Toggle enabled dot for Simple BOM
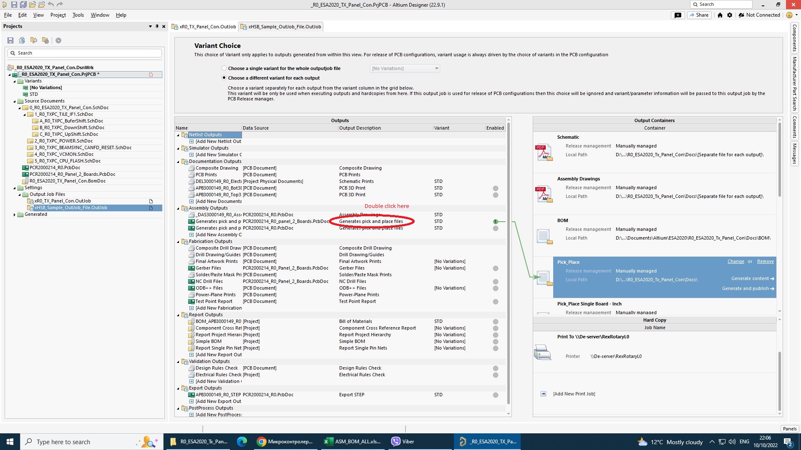This screenshot has height=450, width=801. [496, 342]
